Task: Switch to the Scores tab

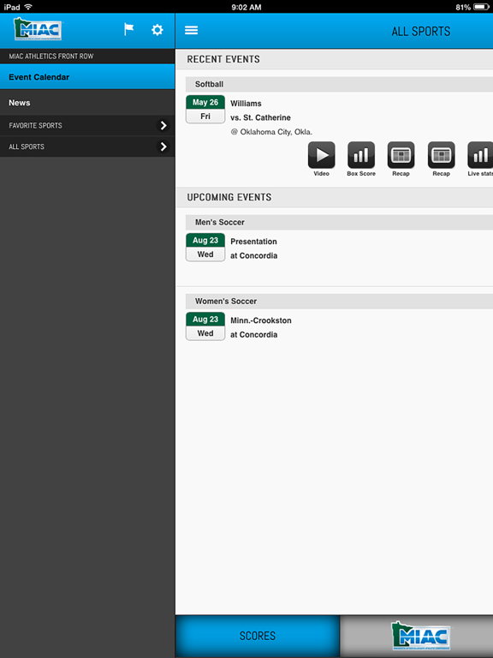Action: pos(258,636)
